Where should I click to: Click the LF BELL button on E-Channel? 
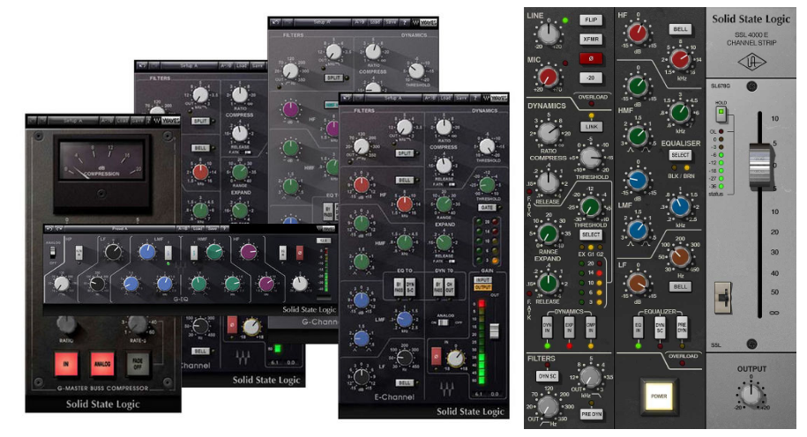(x=405, y=382)
